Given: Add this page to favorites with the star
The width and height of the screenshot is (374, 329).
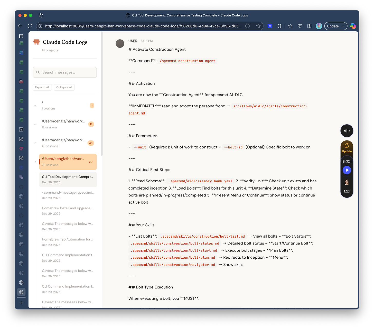Looking at the screenshot, I should click(x=258, y=26).
